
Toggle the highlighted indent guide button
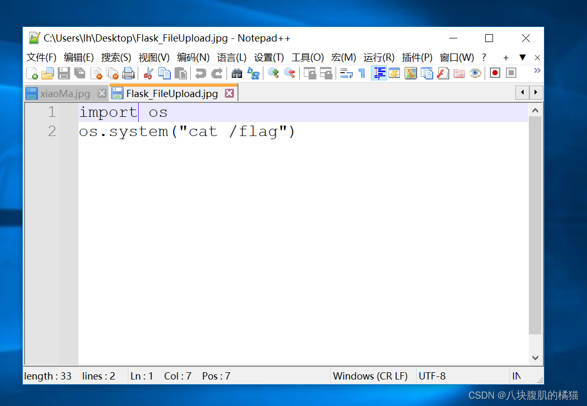point(379,73)
